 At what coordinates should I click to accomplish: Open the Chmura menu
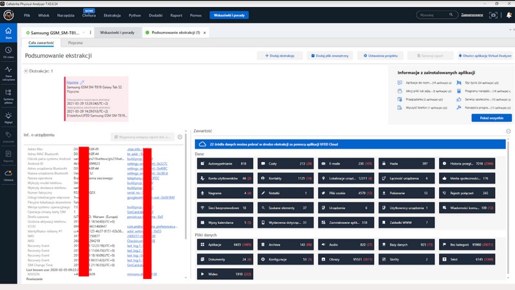coord(89,15)
